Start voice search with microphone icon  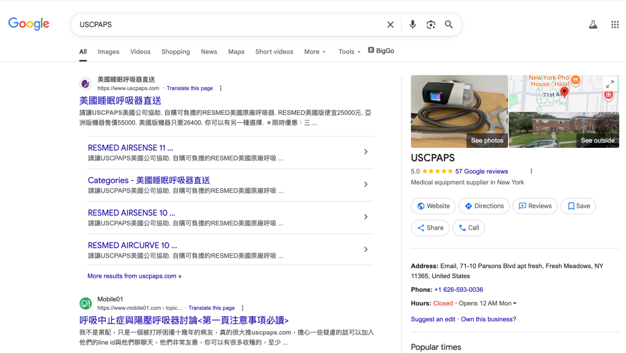point(413,24)
